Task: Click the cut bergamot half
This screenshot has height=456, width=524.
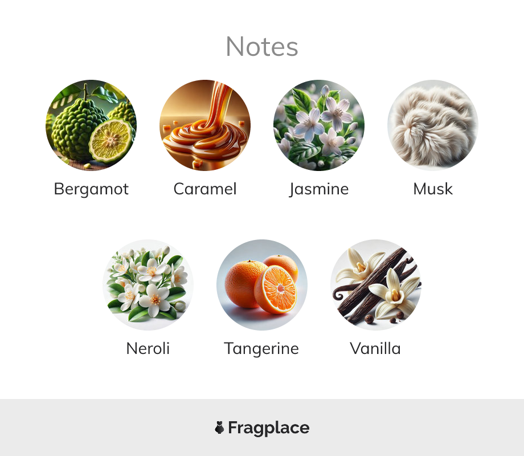Action: pyautogui.click(x=110, y=141)
